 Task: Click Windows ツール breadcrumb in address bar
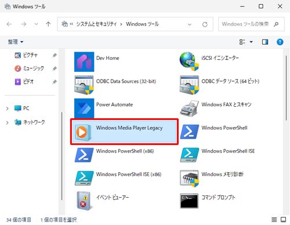[x=142, y=24]
